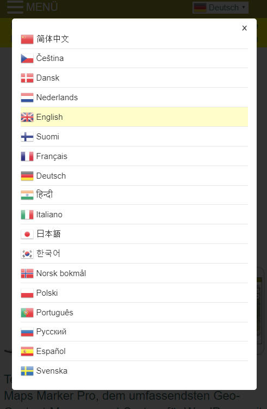Click the Portuguese flag icon

27,313
